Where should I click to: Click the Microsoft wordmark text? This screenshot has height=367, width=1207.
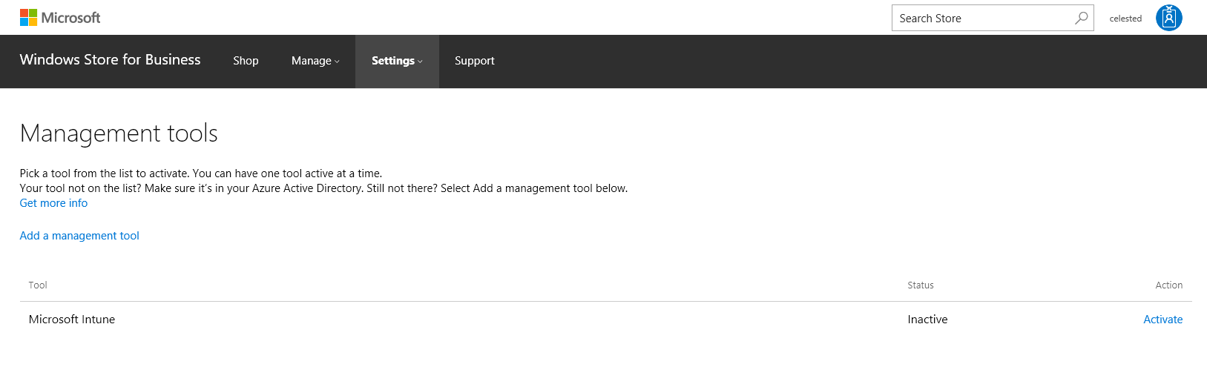70,18
